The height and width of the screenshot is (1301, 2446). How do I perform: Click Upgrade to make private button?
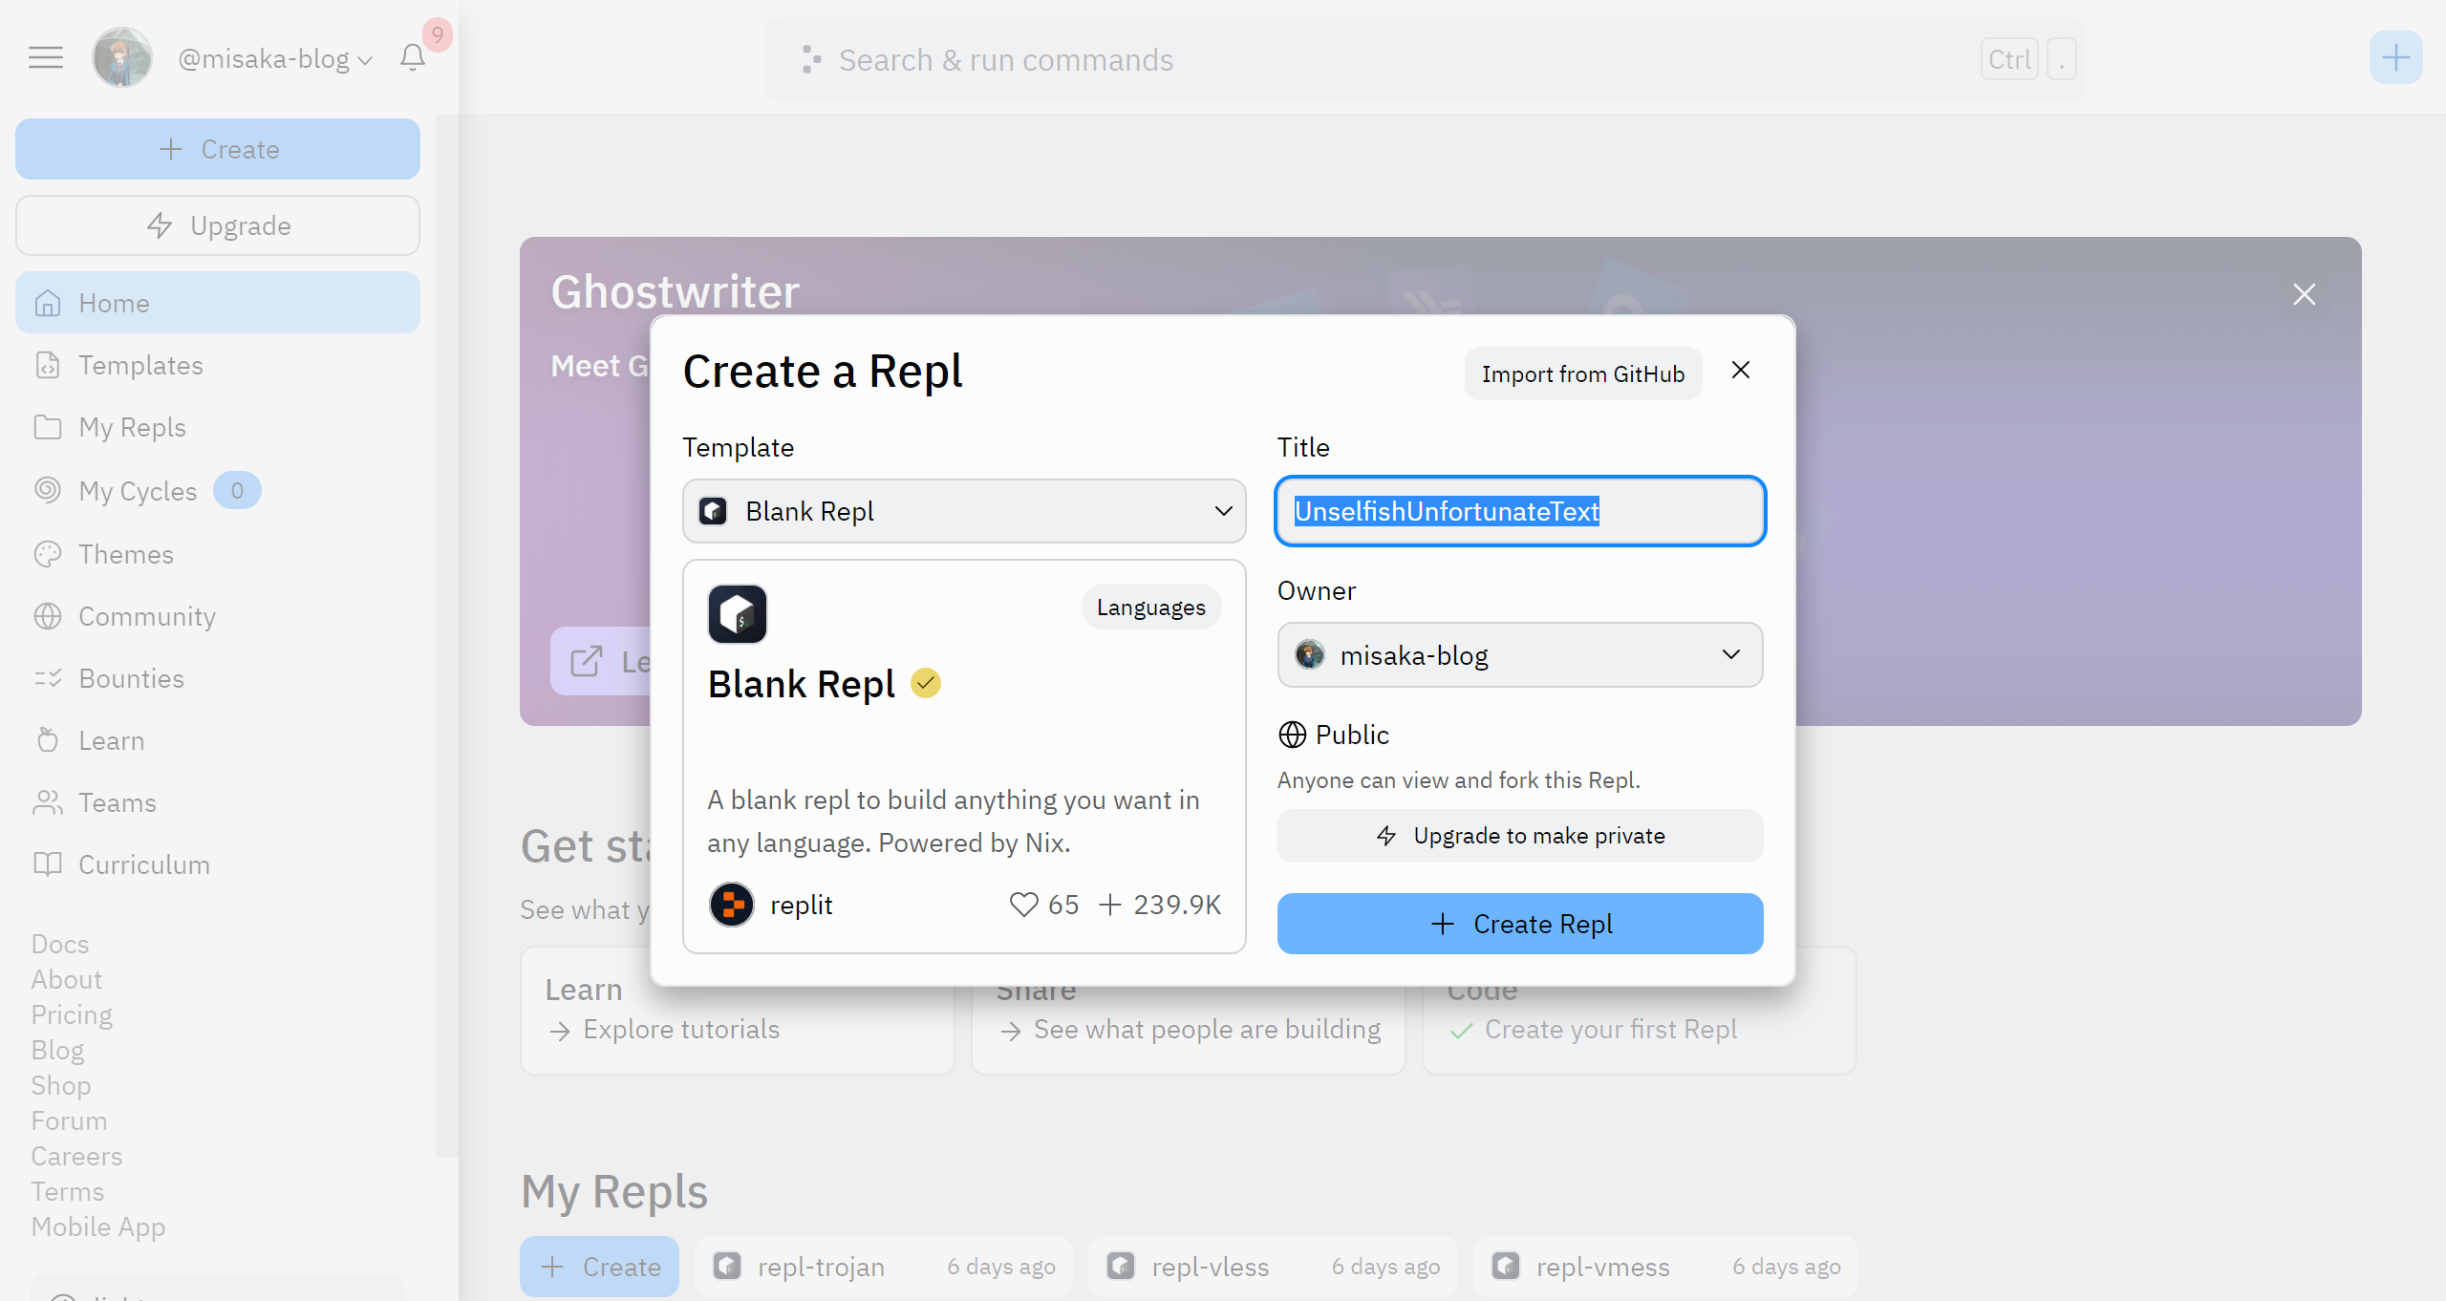pyautogui.click(x=1519, y=836)
